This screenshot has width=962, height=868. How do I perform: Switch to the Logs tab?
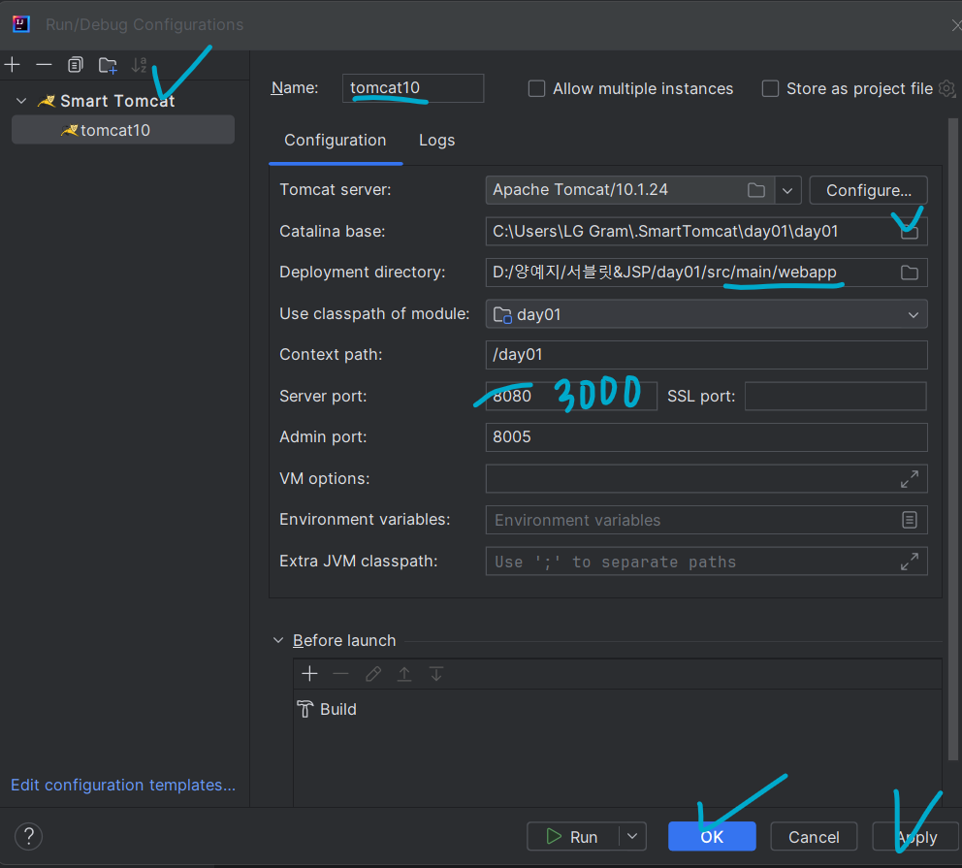pos(436,141)
